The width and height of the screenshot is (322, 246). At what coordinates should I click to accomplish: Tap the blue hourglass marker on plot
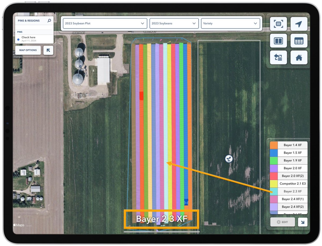[x=186, y=202]
